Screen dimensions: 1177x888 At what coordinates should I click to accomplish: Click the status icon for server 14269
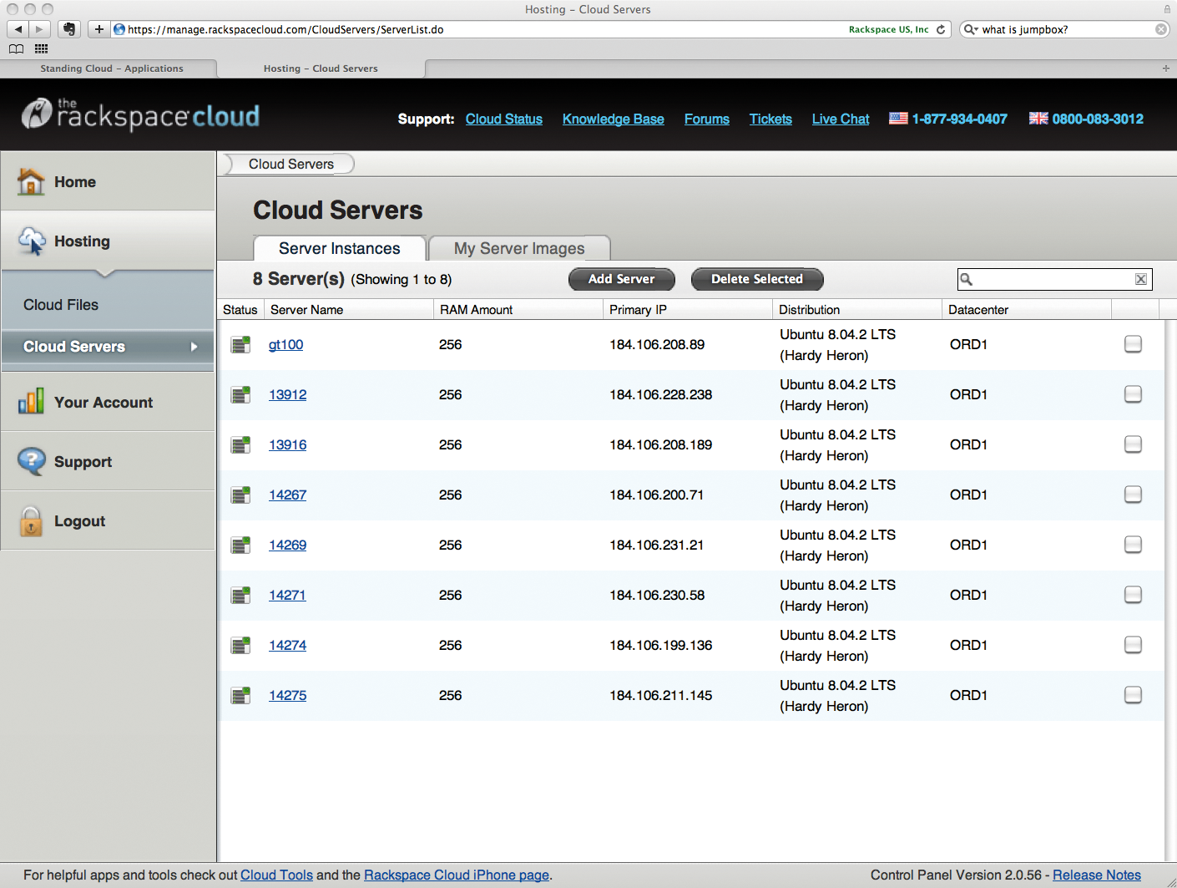point(240,545)
